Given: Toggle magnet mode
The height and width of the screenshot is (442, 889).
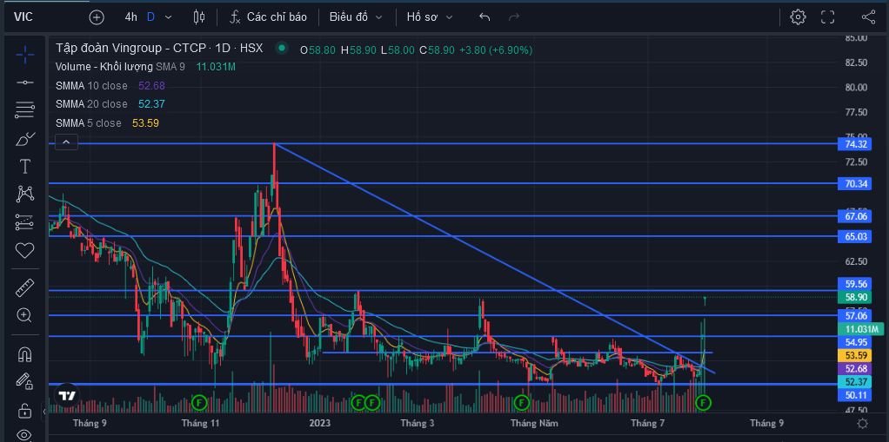Looking at the screenshot, I should click(x=25, y=354).
